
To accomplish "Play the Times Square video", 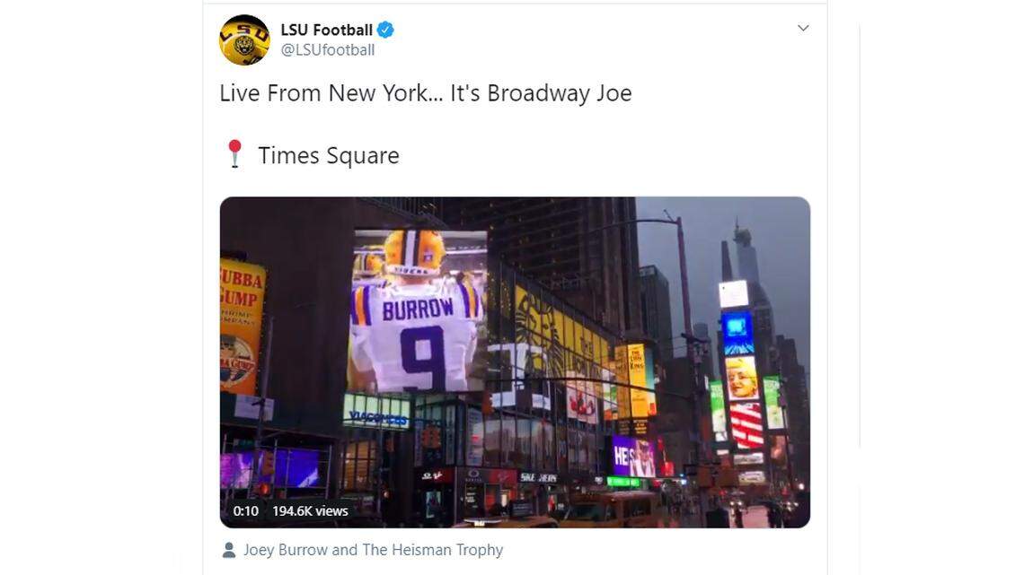I will tap(515, 361).
